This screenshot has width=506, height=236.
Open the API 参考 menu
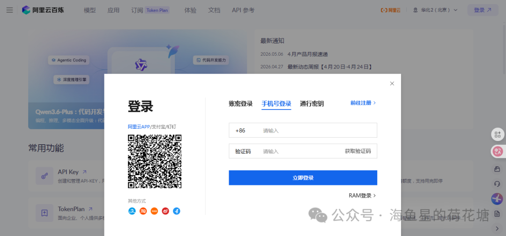(243, 10)
